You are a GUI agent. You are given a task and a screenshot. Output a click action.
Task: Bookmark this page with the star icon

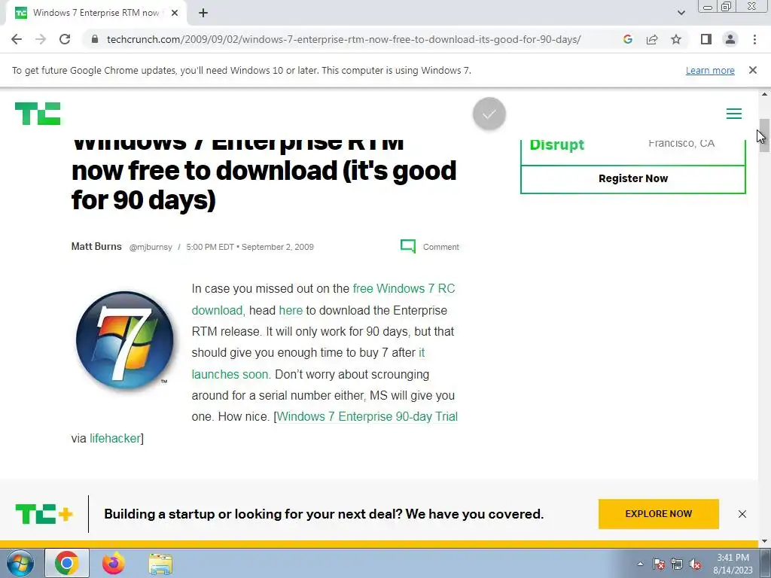coord(676,39)
